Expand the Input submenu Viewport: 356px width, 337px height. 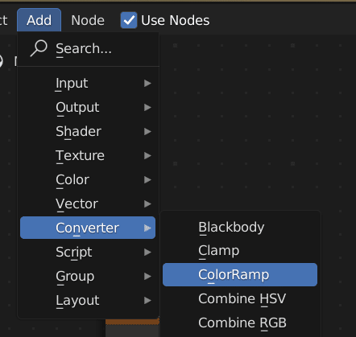88,83
